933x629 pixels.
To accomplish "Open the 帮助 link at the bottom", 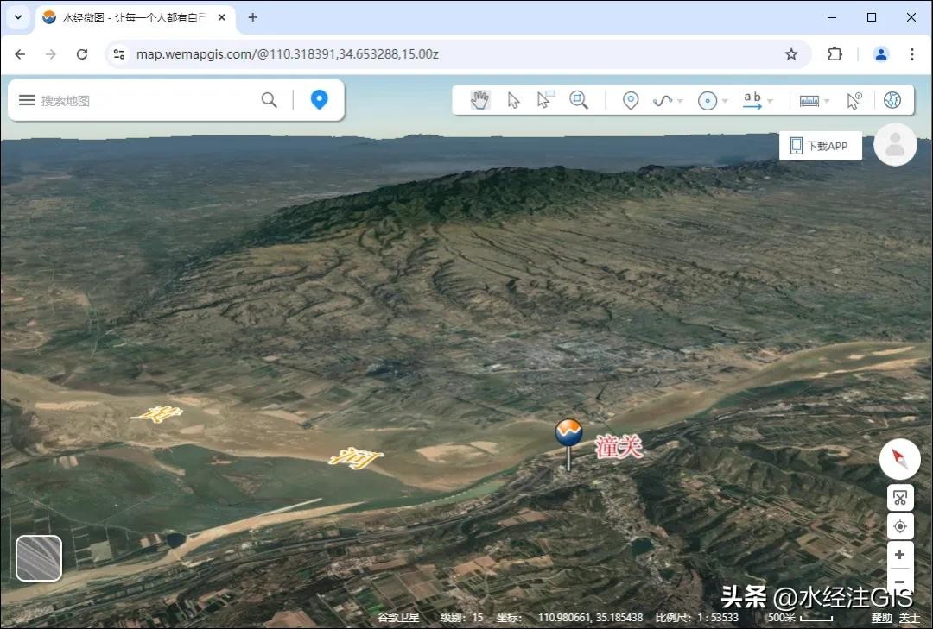I will 881,618.
